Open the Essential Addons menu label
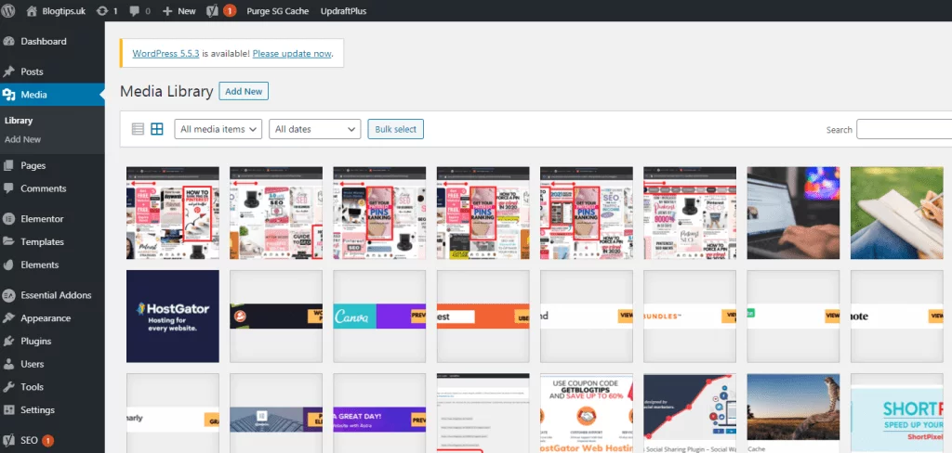Image resolution: width=952 pixels, height=453 pixels. tap(56, 295)
